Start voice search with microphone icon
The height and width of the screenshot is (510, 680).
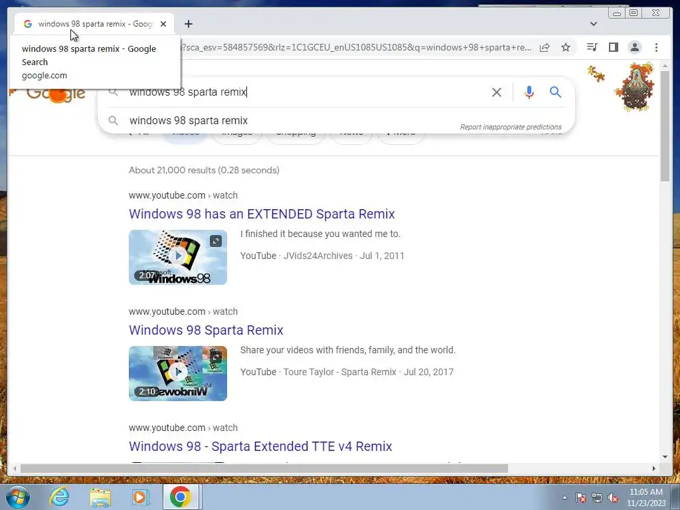click(x=529, y=92)
